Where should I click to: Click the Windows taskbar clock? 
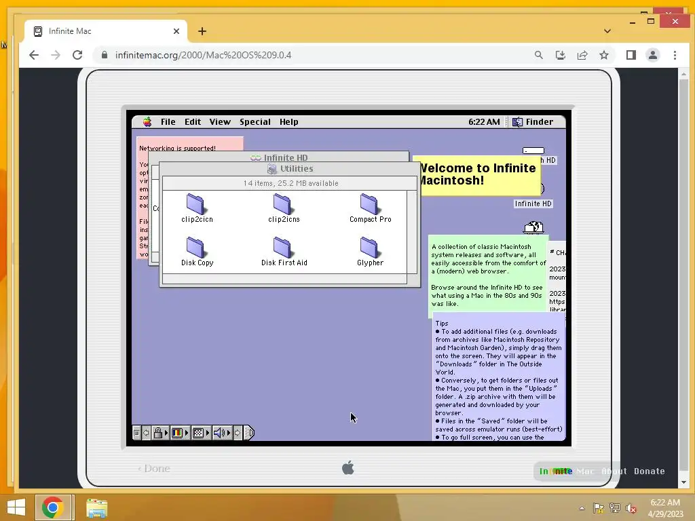pyautogui.click(x=665, y=508)
